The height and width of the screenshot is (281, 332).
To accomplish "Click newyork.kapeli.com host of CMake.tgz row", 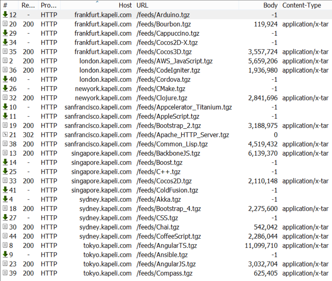I will tap(103, 89).
